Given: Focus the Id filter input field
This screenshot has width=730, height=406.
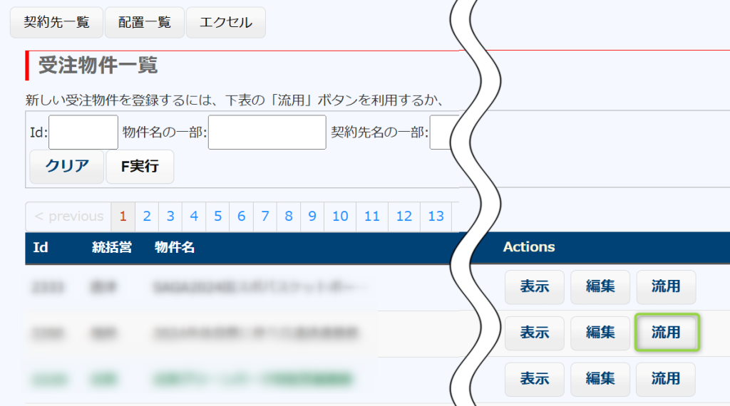Looking at the screenshot, I should 83,132.
